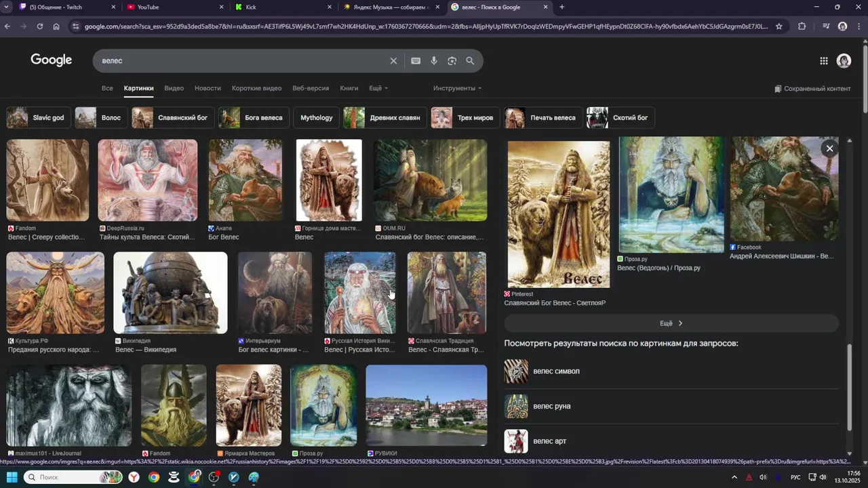Open the network status tray icon
Image resolution: width=868 pixels, height=488 pixels.
pos(812,477)
